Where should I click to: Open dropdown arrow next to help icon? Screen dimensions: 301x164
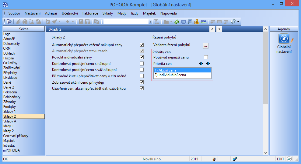coord(238,22)
